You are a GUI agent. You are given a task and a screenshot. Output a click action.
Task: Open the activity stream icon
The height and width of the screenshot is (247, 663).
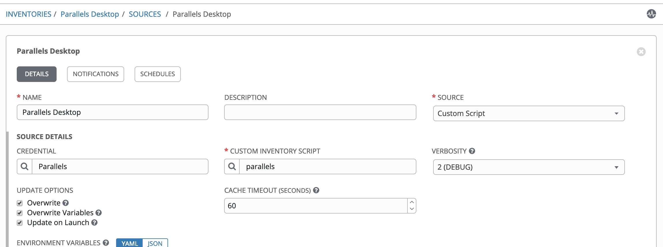point(651,14)
